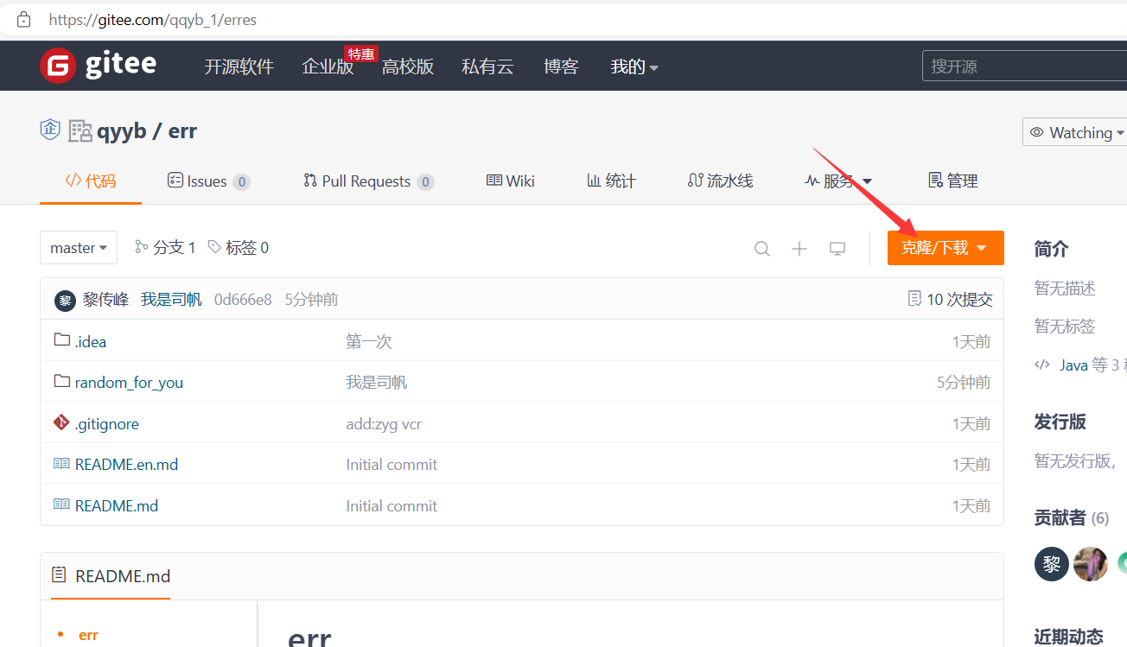Click the README.md panel tab header
Viewport: 1127px width, 647px height.
tap(111, 575)
